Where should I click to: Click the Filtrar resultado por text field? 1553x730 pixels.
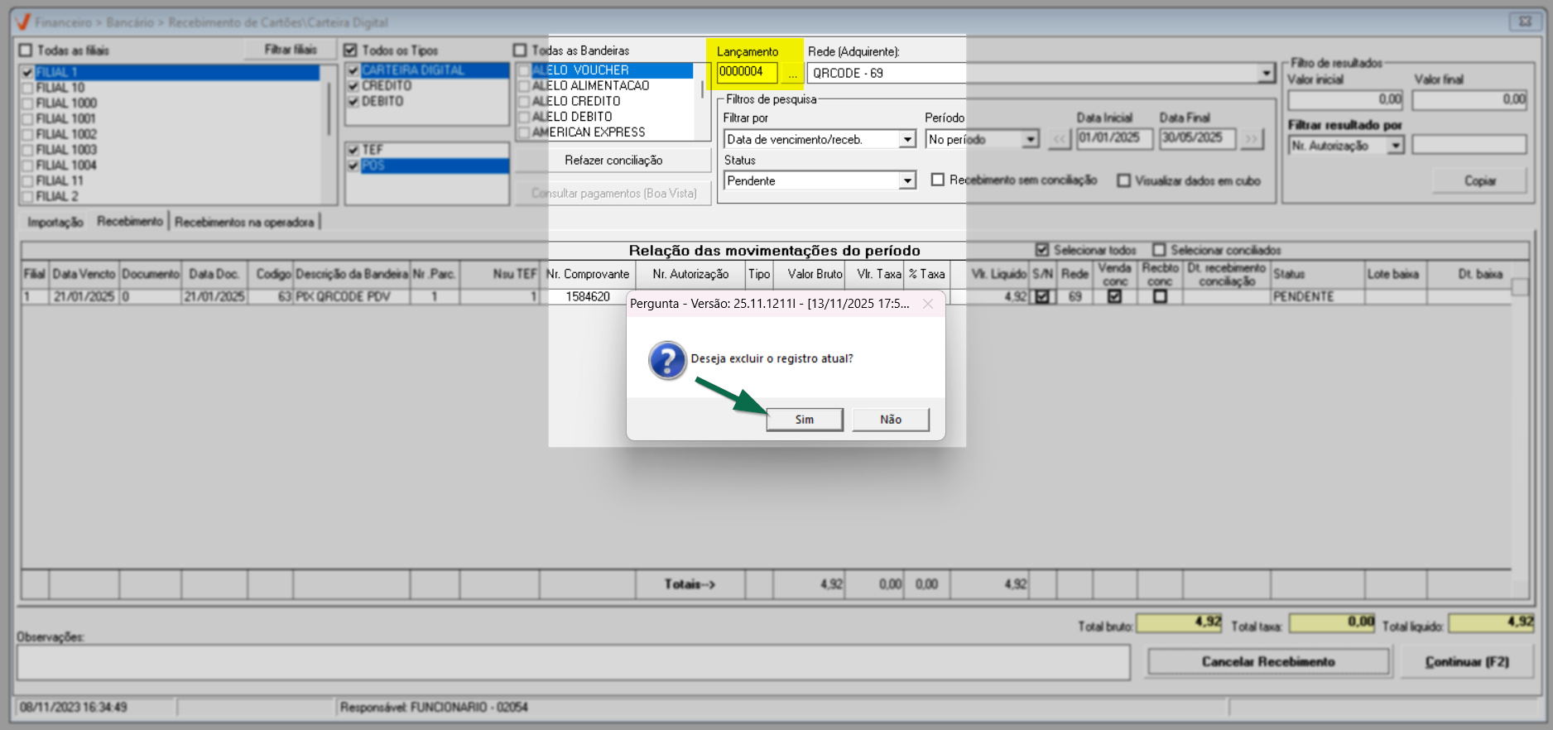[x=1469, y=146]
